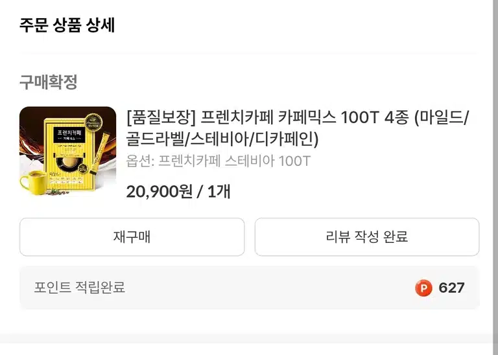Click the orange P point icon
Image resolution: width=498 pixels, height=355 pixels.
pyautogui.click(x=423, y=288)
